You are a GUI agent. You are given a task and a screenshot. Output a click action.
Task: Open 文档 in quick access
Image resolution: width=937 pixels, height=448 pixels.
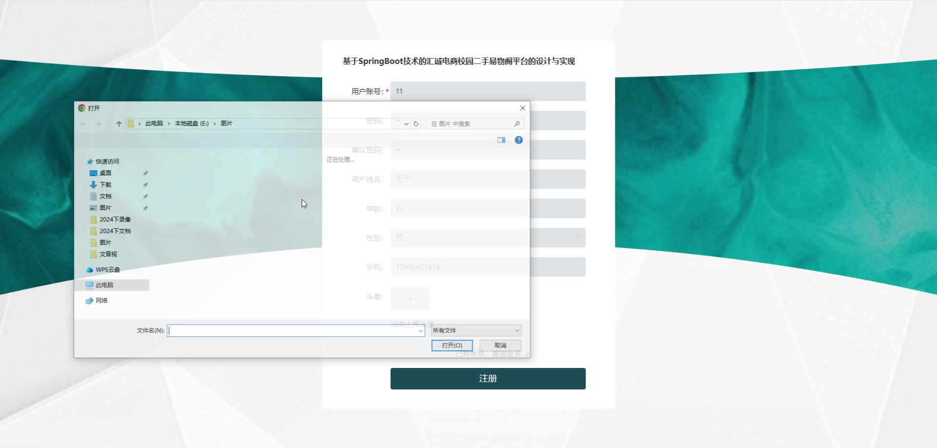(x=105, y=196)
